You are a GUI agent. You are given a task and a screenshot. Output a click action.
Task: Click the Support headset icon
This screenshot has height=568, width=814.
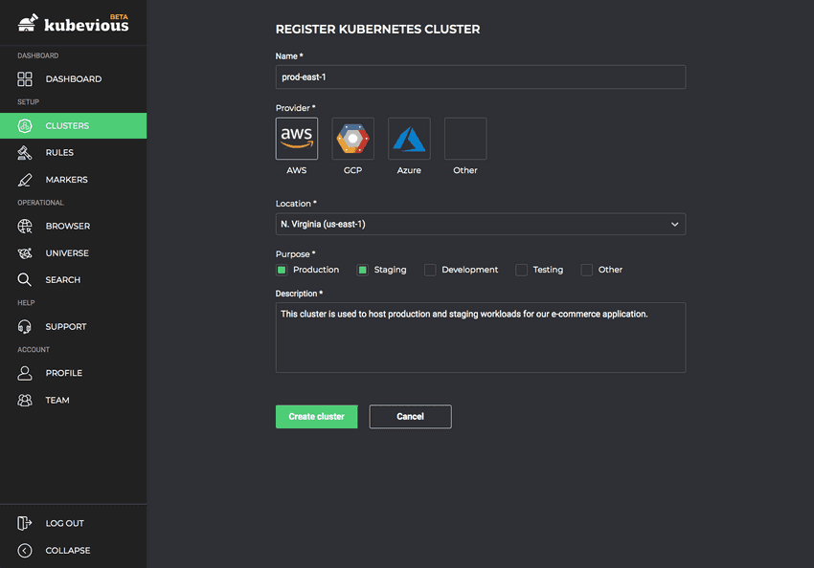(26, 327)
